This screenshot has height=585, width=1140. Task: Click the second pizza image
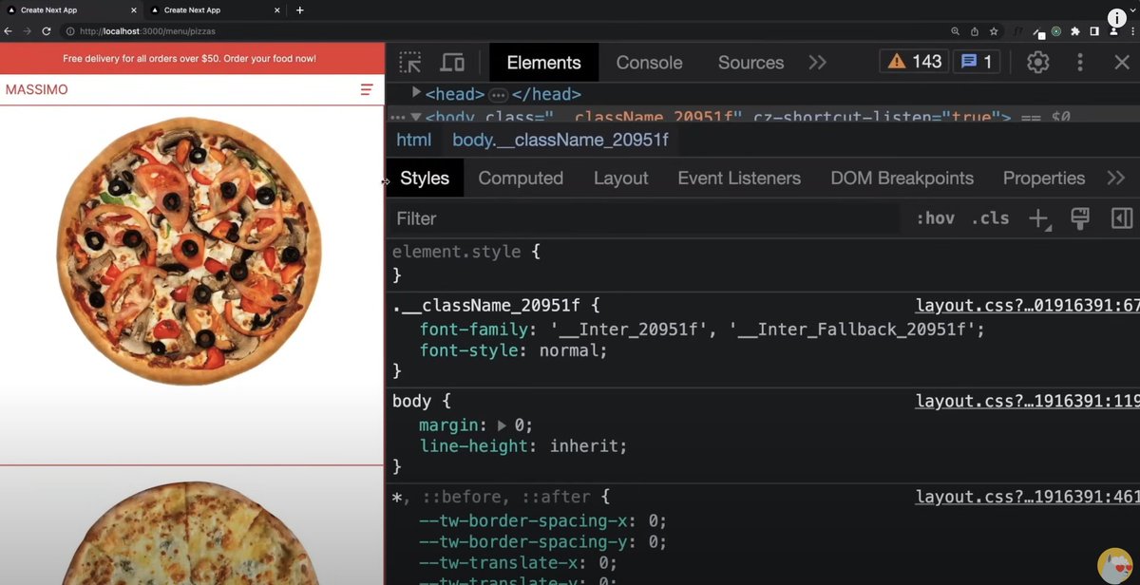pos(190,534)
